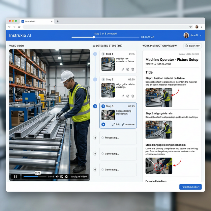
Task: Open the browser three-dot menu
Action: click(202, 27)
